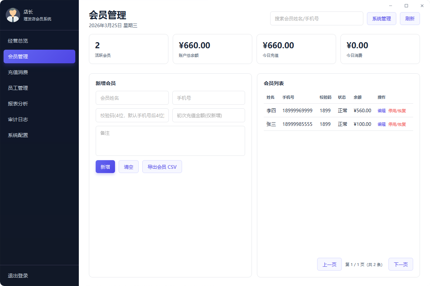Edit member 李四 using the 编辑 link
430x286 pixels.
pos(381,111)
